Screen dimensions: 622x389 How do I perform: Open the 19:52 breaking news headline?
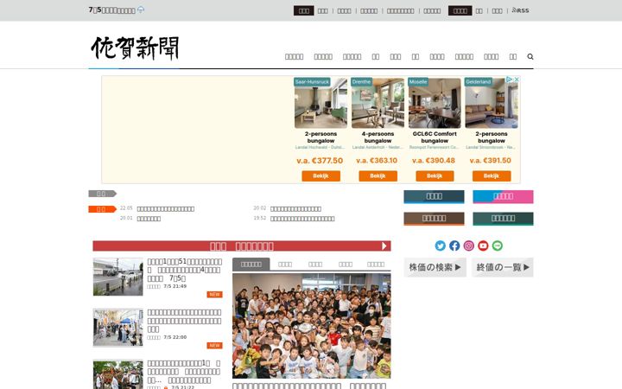pos(302,219)
